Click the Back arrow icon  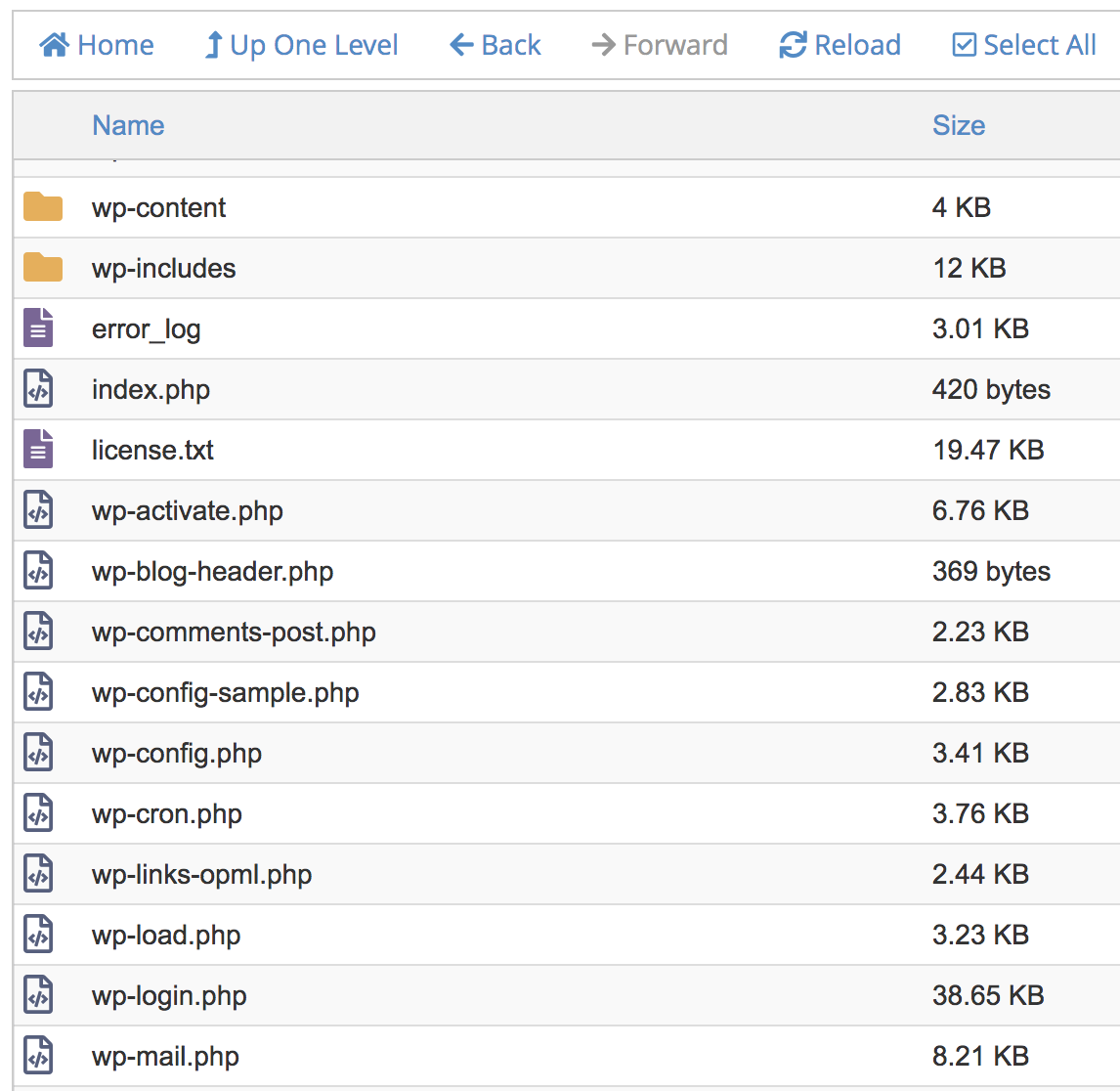tap(461, 45)
